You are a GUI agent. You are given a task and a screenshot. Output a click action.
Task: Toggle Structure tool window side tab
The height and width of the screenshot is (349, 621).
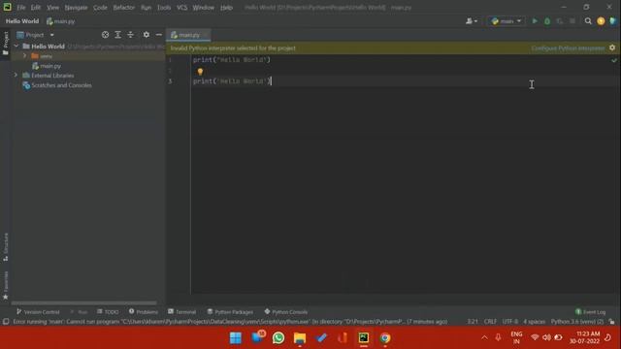tap(6, 246)
